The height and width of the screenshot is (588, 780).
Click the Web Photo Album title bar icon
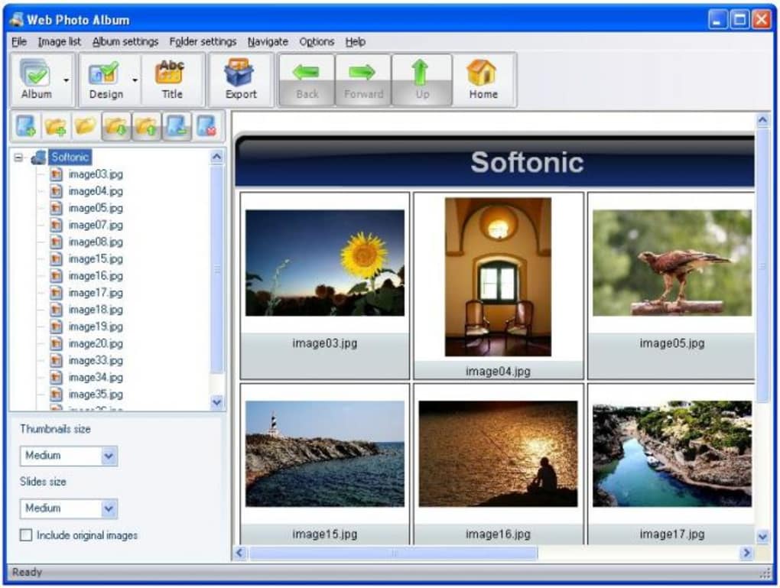click(16, 19)
